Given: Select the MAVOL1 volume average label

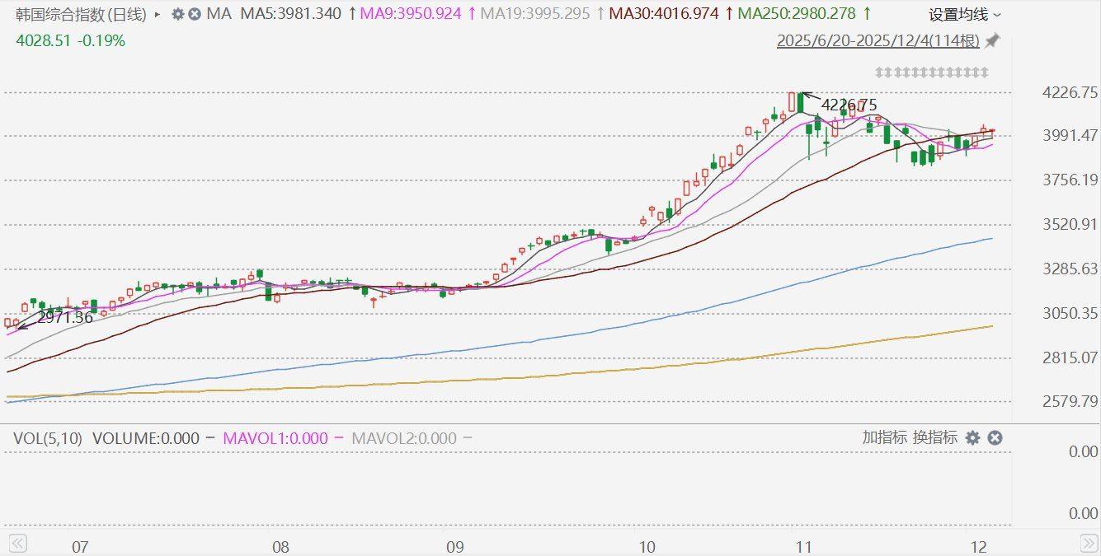Looking at the screenshot, I should point(275,438).
